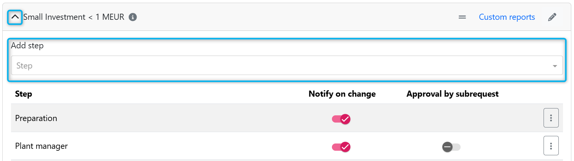Expand the Step dropdown arrow
Viewport: 574px width, 161px height.
555,66
